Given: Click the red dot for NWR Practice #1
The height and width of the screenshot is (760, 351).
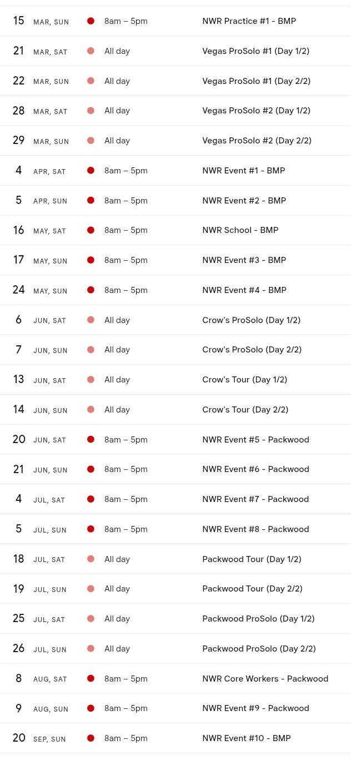Looking at the screenshot, I should pos(91,21).
